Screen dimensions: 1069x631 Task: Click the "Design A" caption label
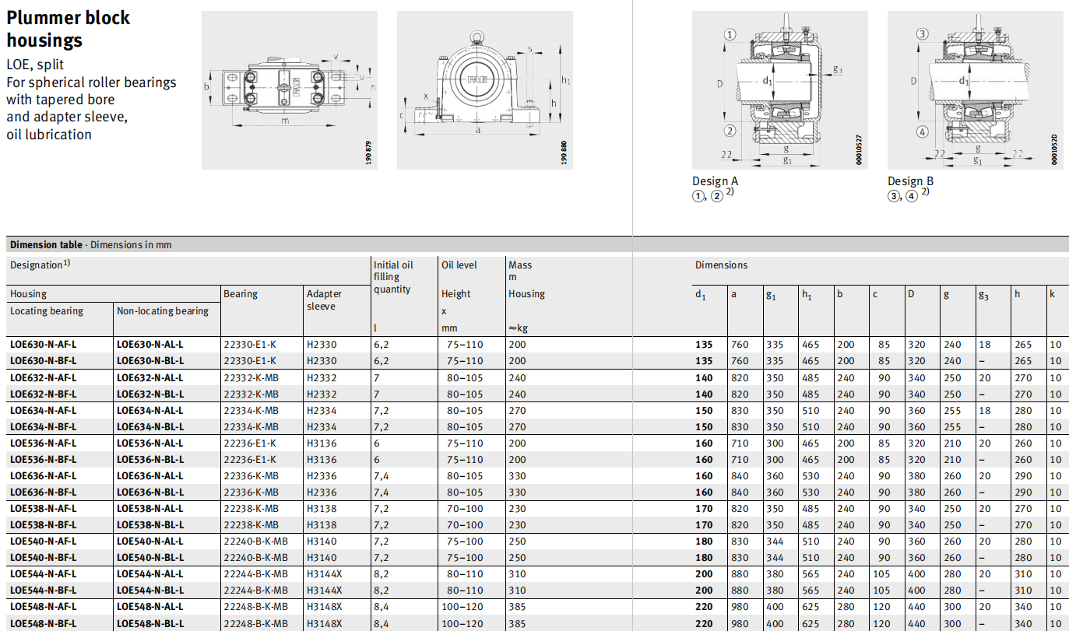point(715,181)
